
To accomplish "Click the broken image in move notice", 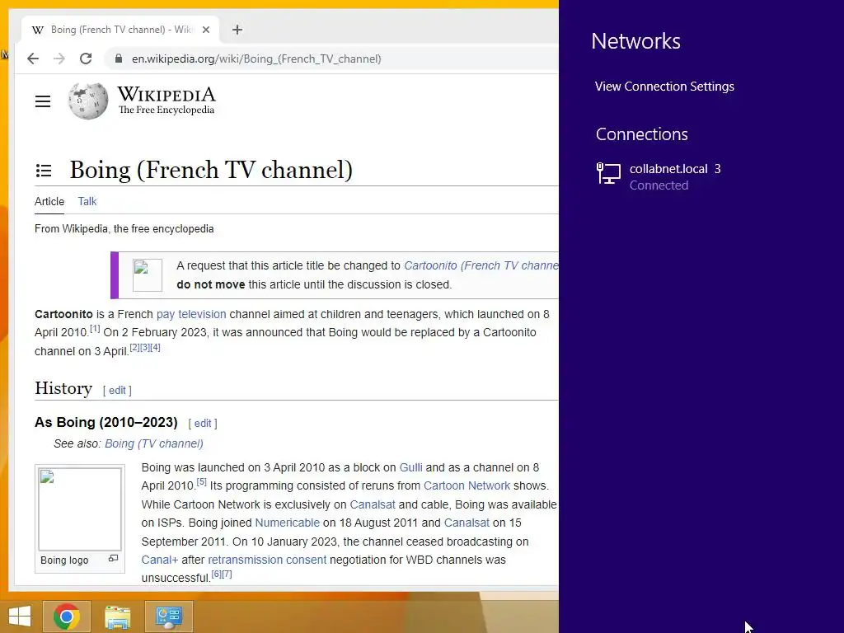I will [147, 275].
